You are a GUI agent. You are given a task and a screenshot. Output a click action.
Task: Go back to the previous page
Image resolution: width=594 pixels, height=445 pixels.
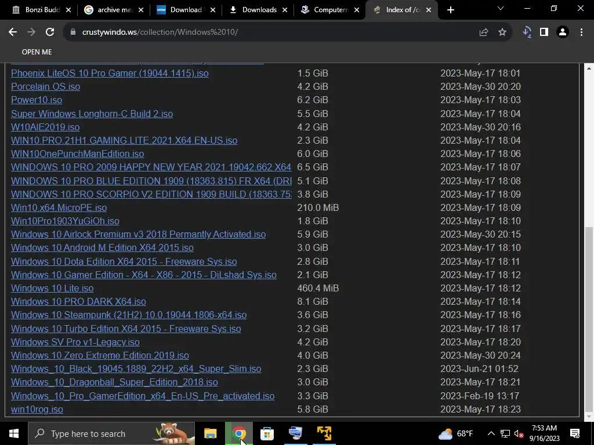pos(13,32)
